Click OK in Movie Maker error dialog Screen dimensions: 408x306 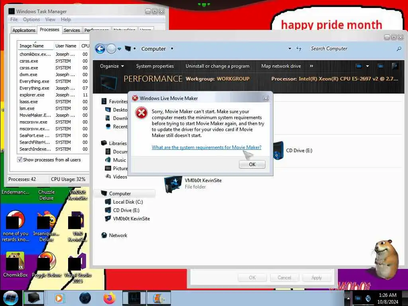(x=252, y=165)
